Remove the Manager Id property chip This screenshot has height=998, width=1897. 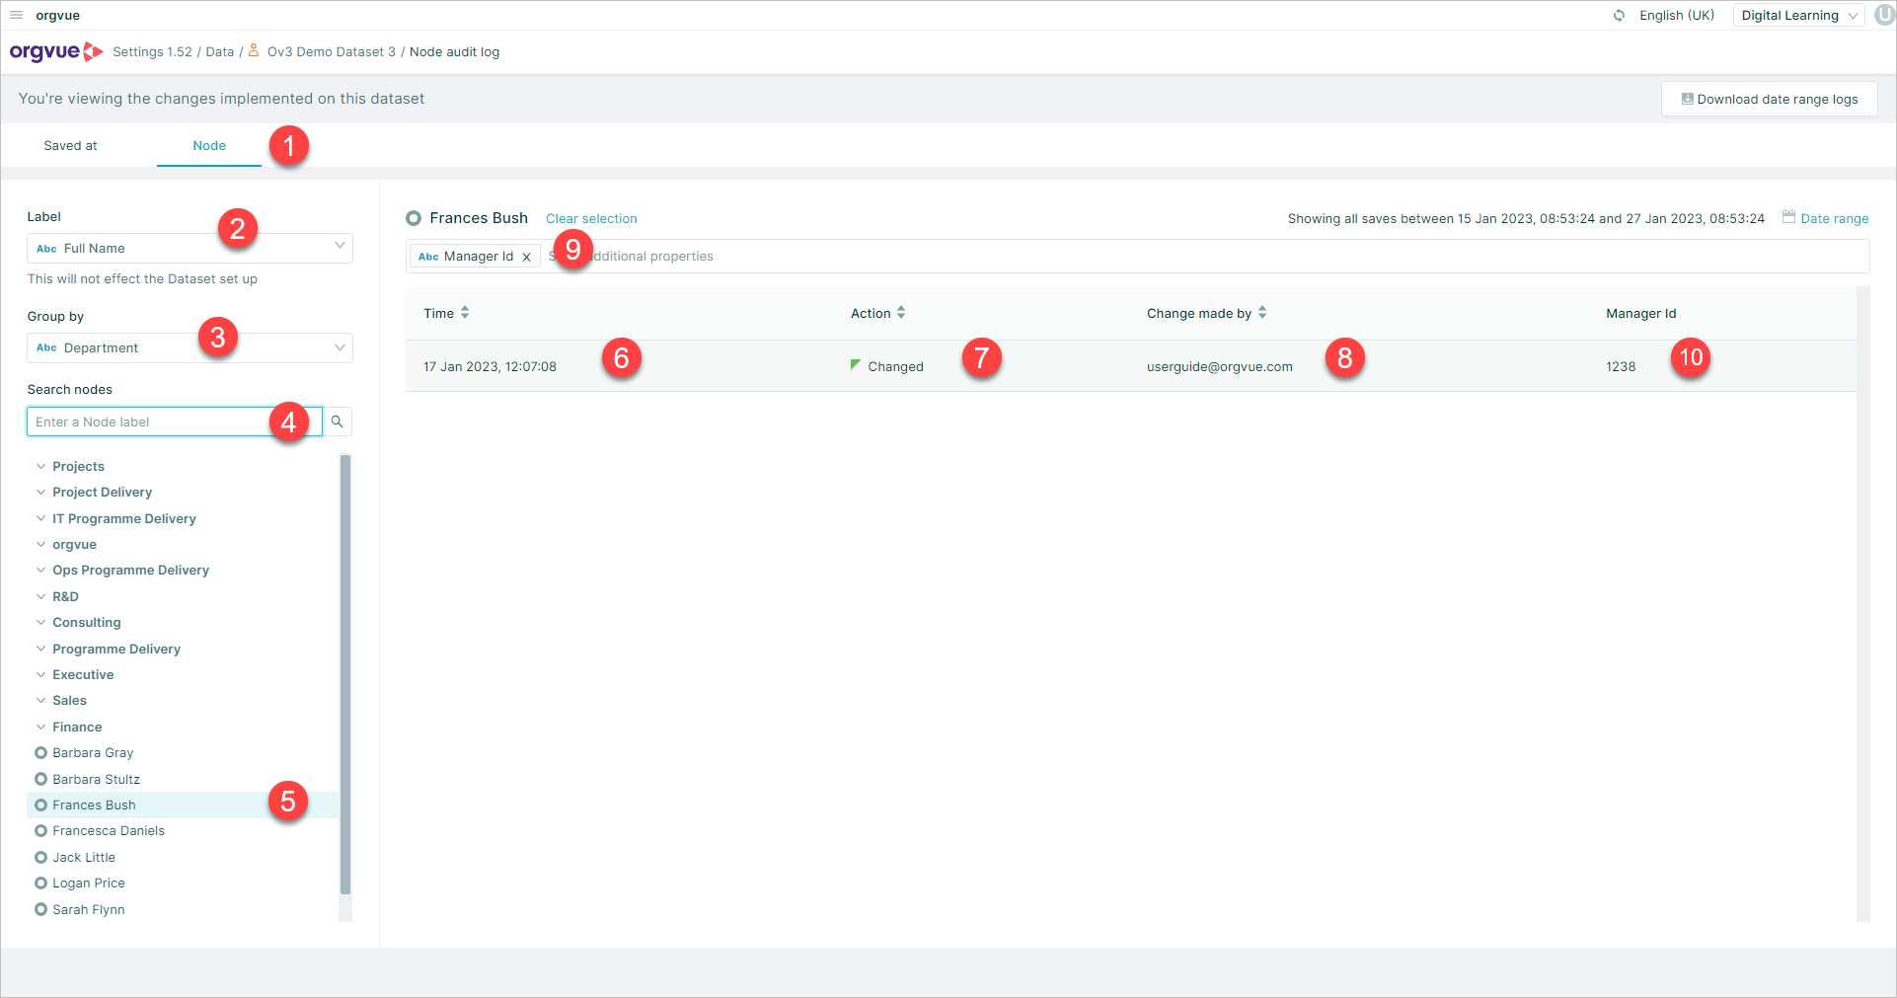(527, 256)
